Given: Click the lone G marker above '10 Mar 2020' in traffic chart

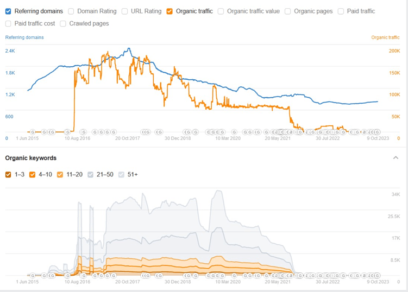Looking at the screenshot, I should tap(235, 132).
